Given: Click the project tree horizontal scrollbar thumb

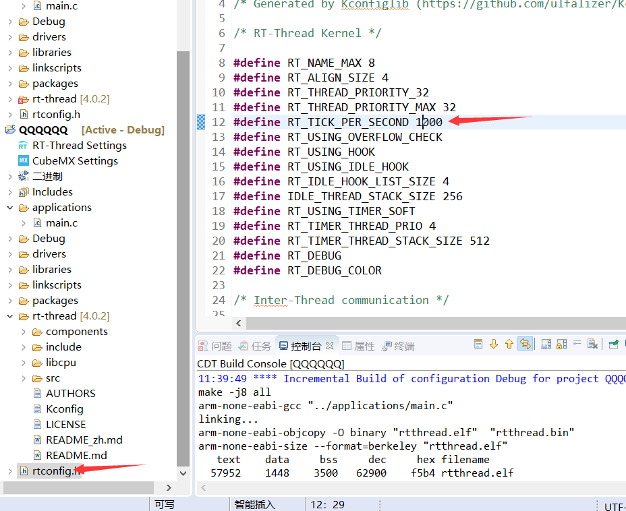Looking at the screenshot, I should [x=79, y=487].
